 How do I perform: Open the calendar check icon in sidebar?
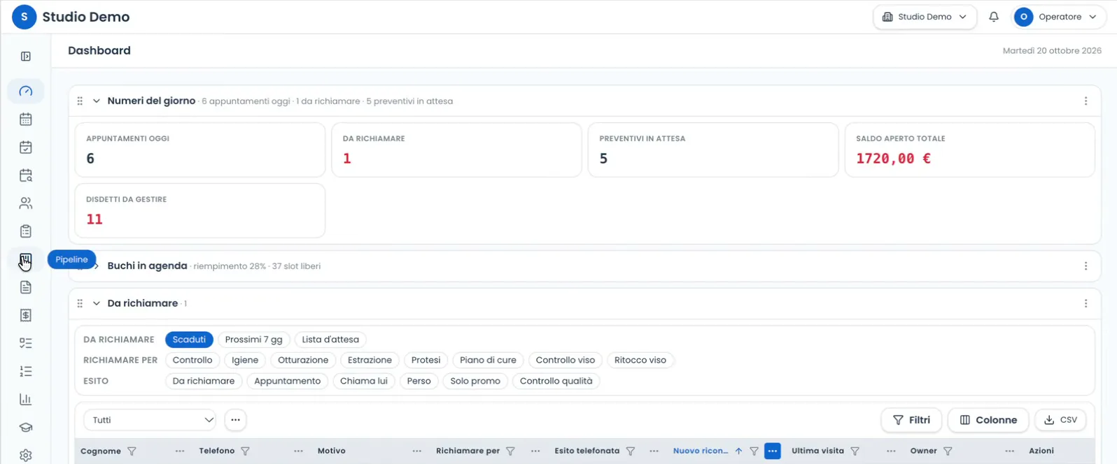pos(26,147)
